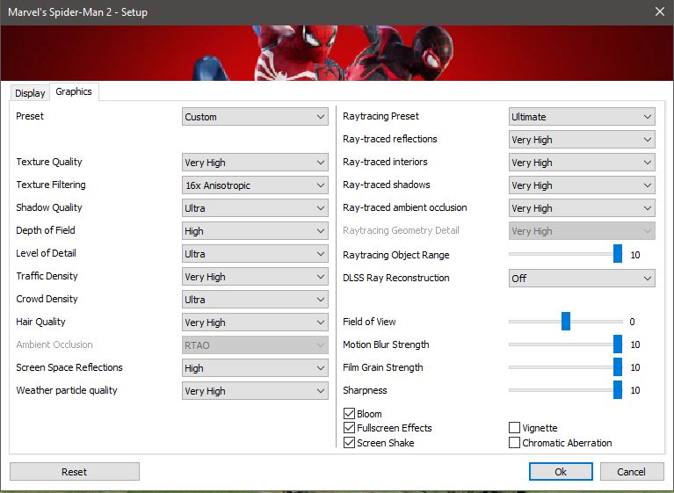Open the Weather particle quality dropdown

click(x=255, y=391)
